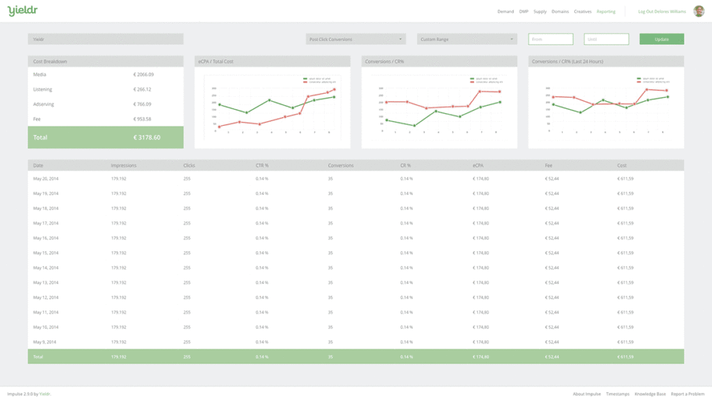Image resolution: width=712 pixels, height=401 pixels.
Task: Open the Creatives menu item
Action: [583, 12]
